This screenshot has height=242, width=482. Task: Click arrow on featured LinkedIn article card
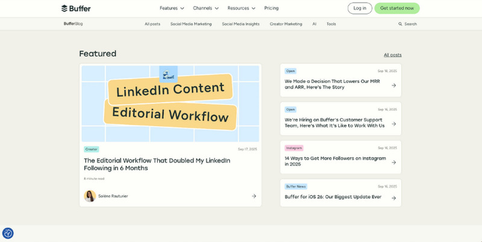coord(254,196)
